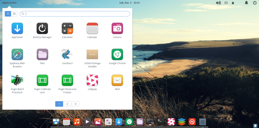
Task: Launch BootUp-Manager from the app grid
Action: point(42,28)
